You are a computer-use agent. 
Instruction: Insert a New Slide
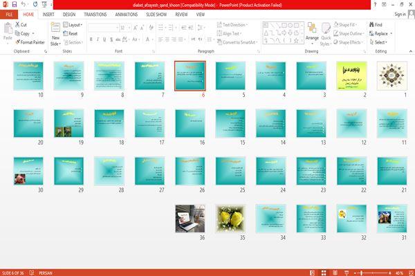[x=55, y=34]
